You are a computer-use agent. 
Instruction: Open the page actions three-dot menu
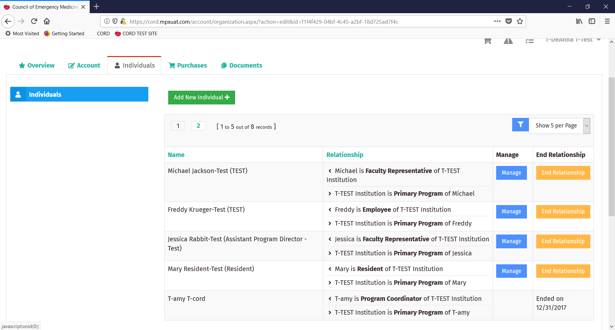pyautogui.click(x=497, y=21)
